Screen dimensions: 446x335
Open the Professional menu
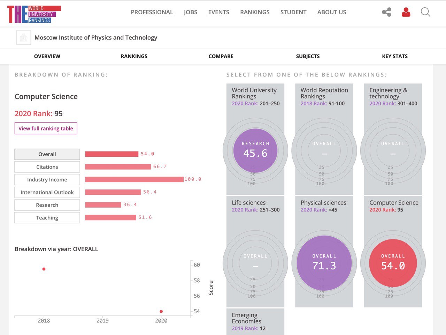(152, 12)
